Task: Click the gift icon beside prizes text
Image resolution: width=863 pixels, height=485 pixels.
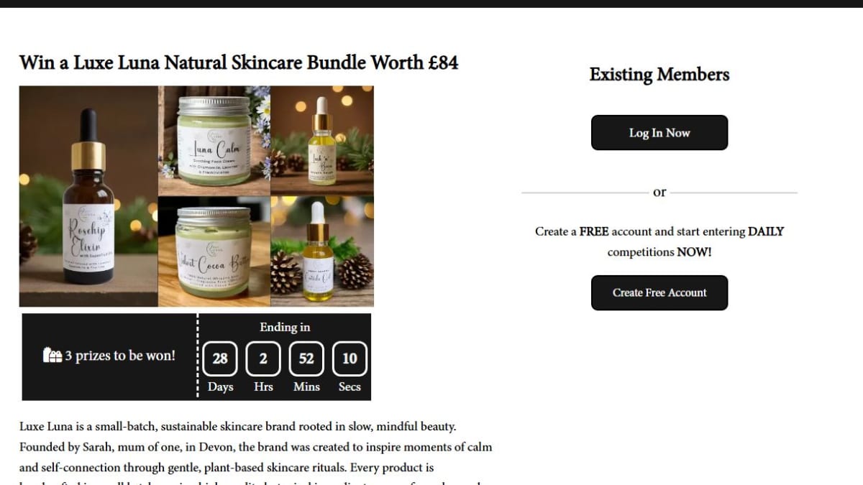Action: [52, 356]
